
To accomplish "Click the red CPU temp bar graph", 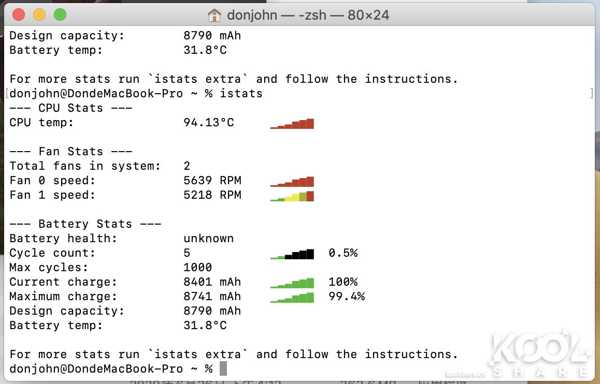I will point(292,123).
